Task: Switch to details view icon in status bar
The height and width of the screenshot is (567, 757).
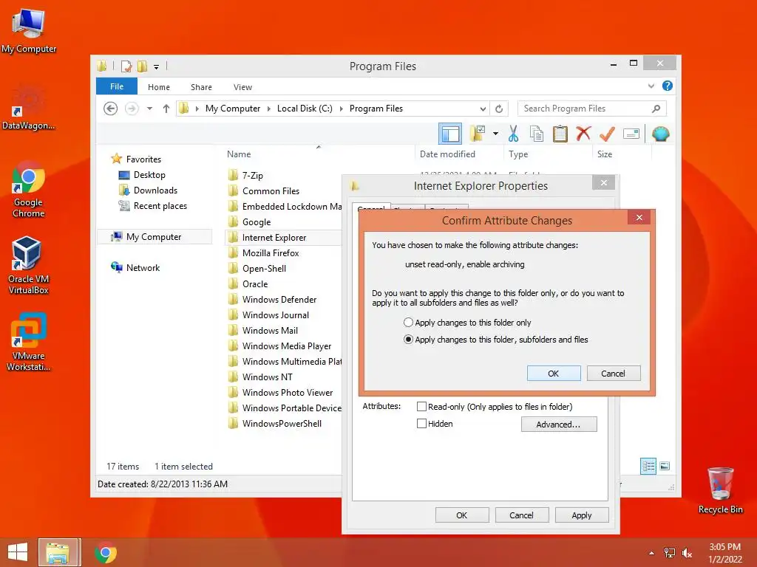Action: click(x=648, y=466)
